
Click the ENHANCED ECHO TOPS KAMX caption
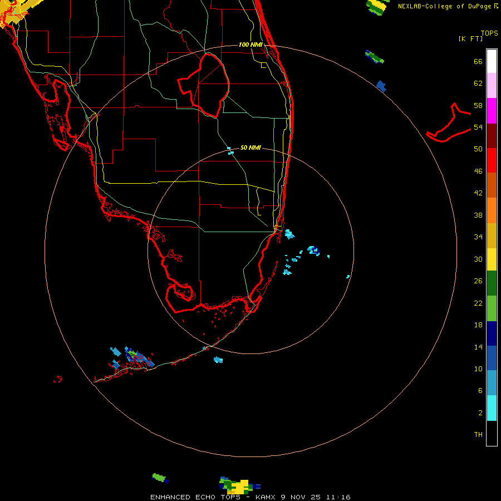250,497
